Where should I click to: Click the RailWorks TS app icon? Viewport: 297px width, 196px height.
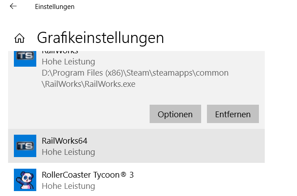point(25,59)
